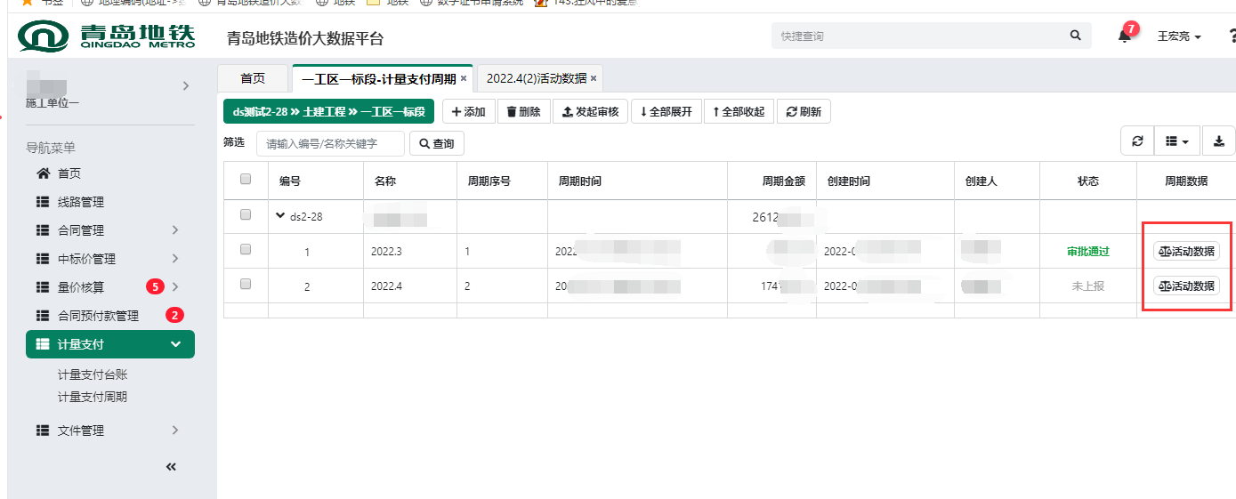Click the 删除 trash button

pos(522,112)
